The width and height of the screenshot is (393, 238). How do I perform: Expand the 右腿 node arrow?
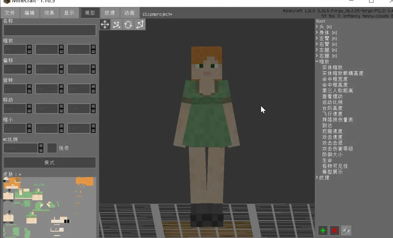(x=317, y=56)
